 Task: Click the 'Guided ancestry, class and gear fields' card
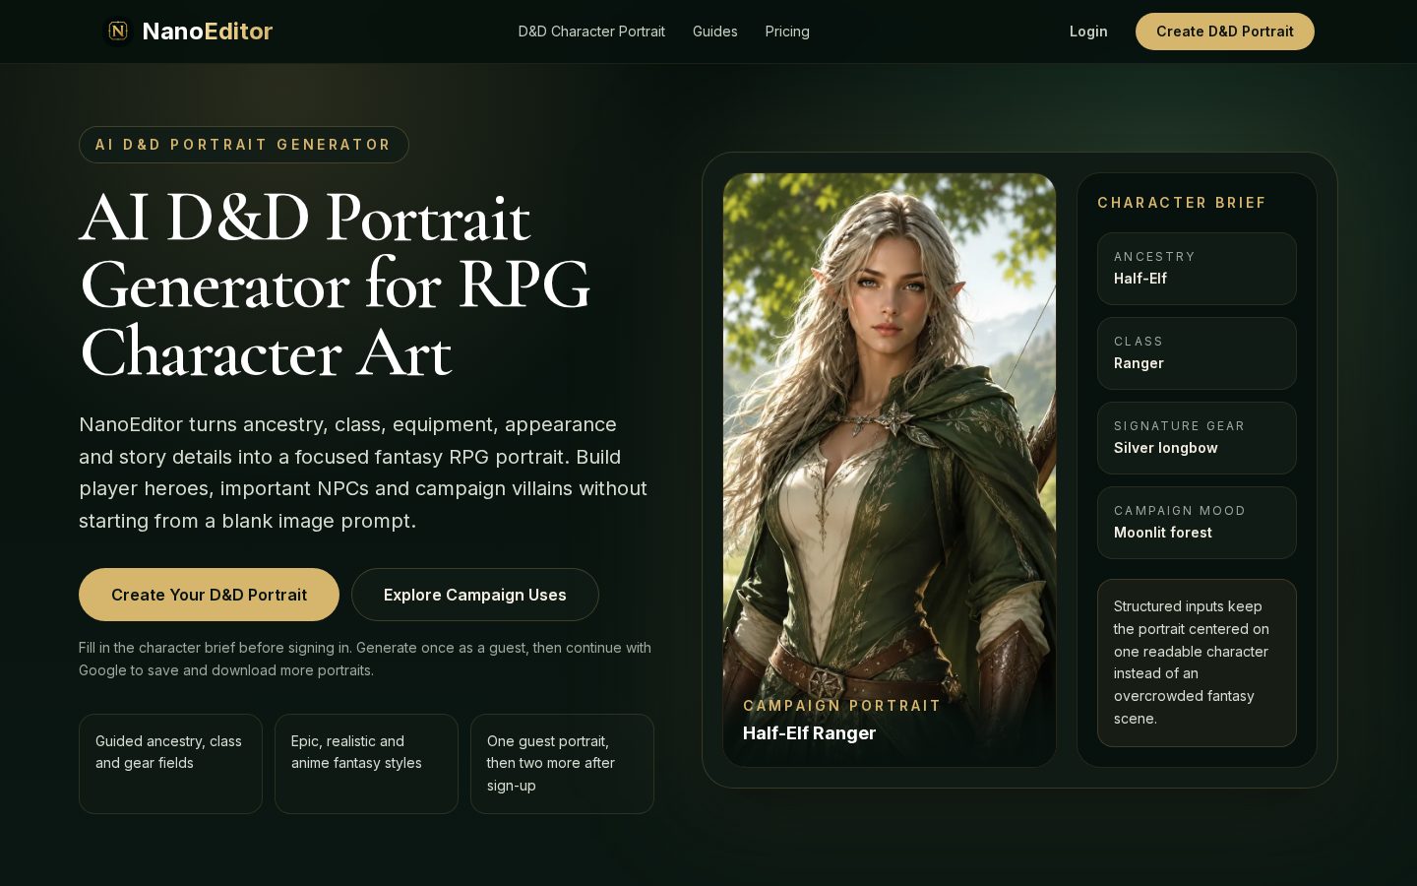tap(170, 764)
